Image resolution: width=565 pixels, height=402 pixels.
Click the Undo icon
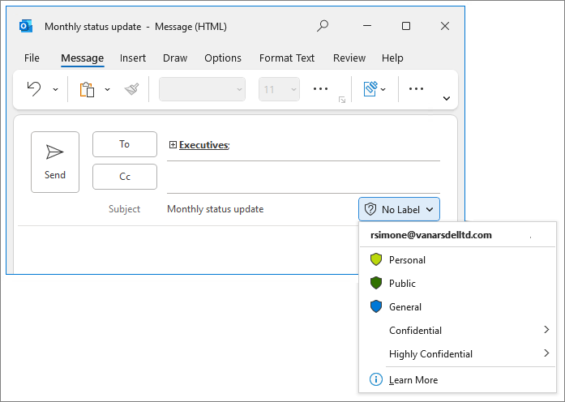(34, 89)
